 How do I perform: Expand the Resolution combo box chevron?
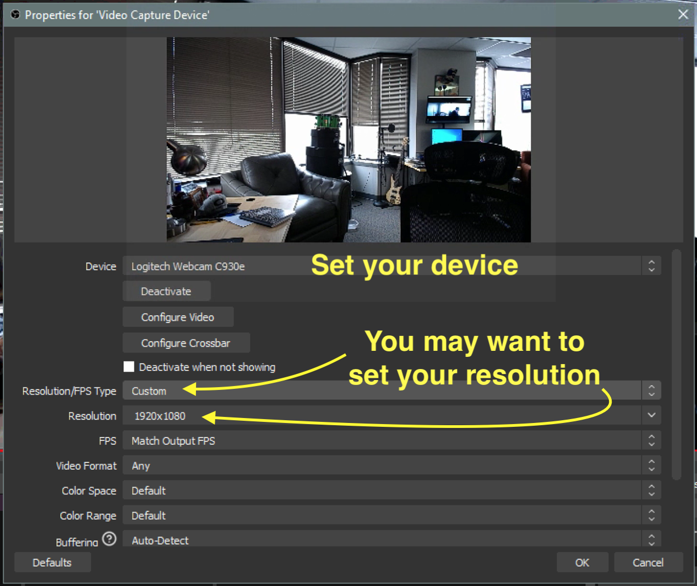(651, 416)
